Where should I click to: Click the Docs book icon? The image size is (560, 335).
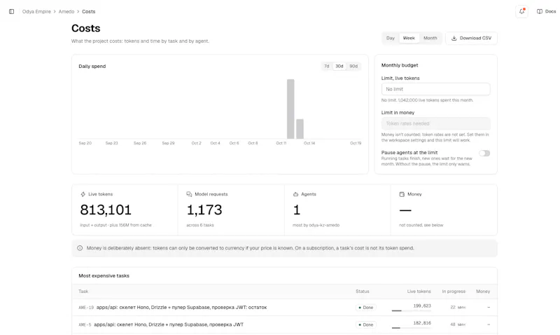click(539, 11)
